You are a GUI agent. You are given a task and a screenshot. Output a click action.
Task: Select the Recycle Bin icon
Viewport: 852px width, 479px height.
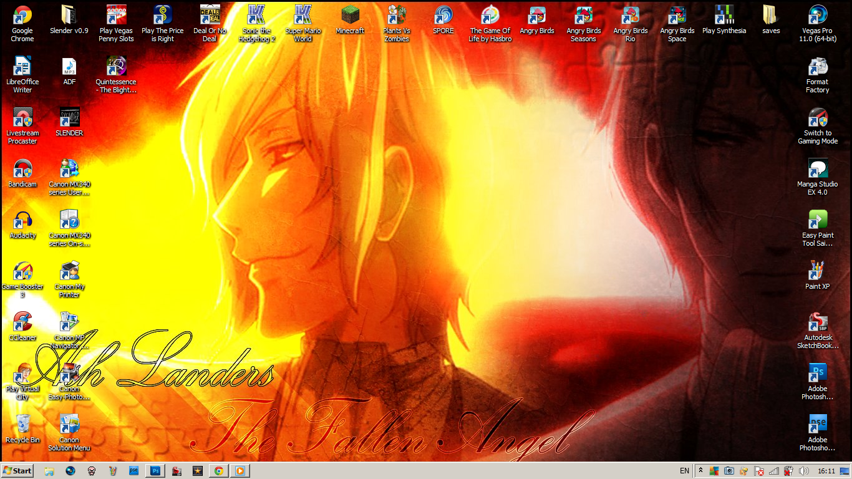coord(22,425)
